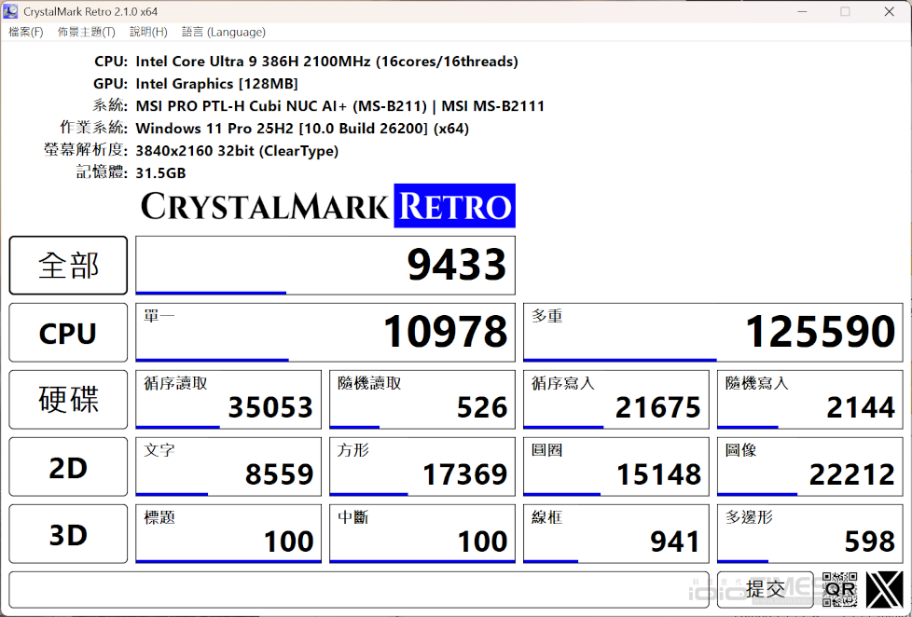Click the 31.5GB memory value
Screen dimensions: 912x617
pos(161,172)
